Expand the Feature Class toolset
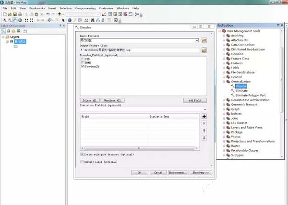288x205 pixels. coord(224,59)
